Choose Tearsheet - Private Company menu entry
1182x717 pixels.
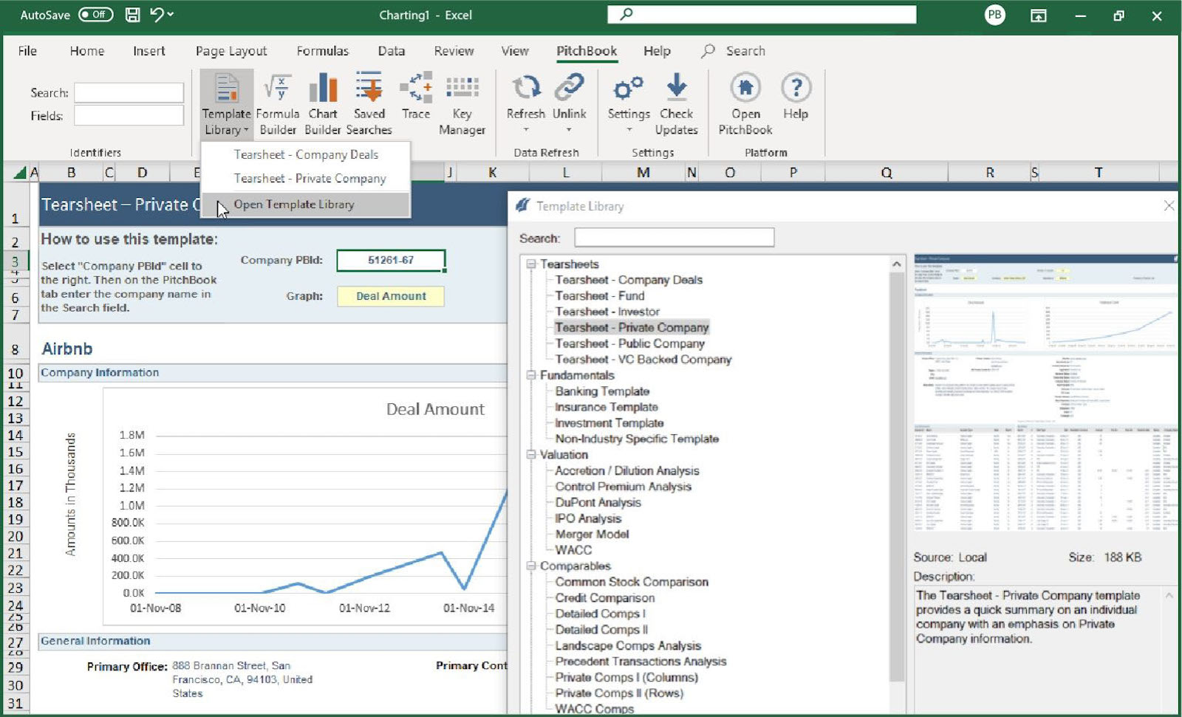(306, 179)
